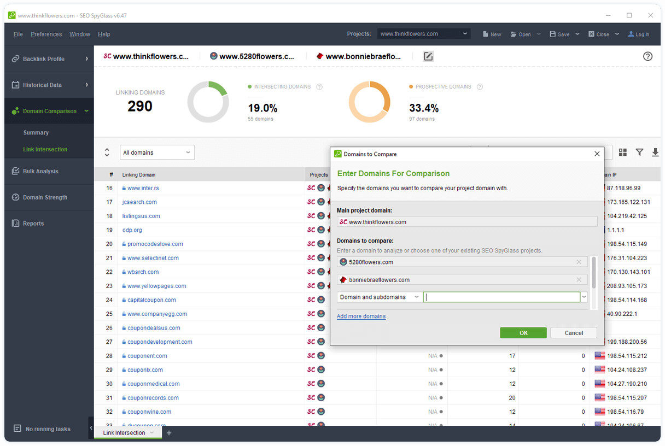Click the new domain input field

(x=501, y=297)
